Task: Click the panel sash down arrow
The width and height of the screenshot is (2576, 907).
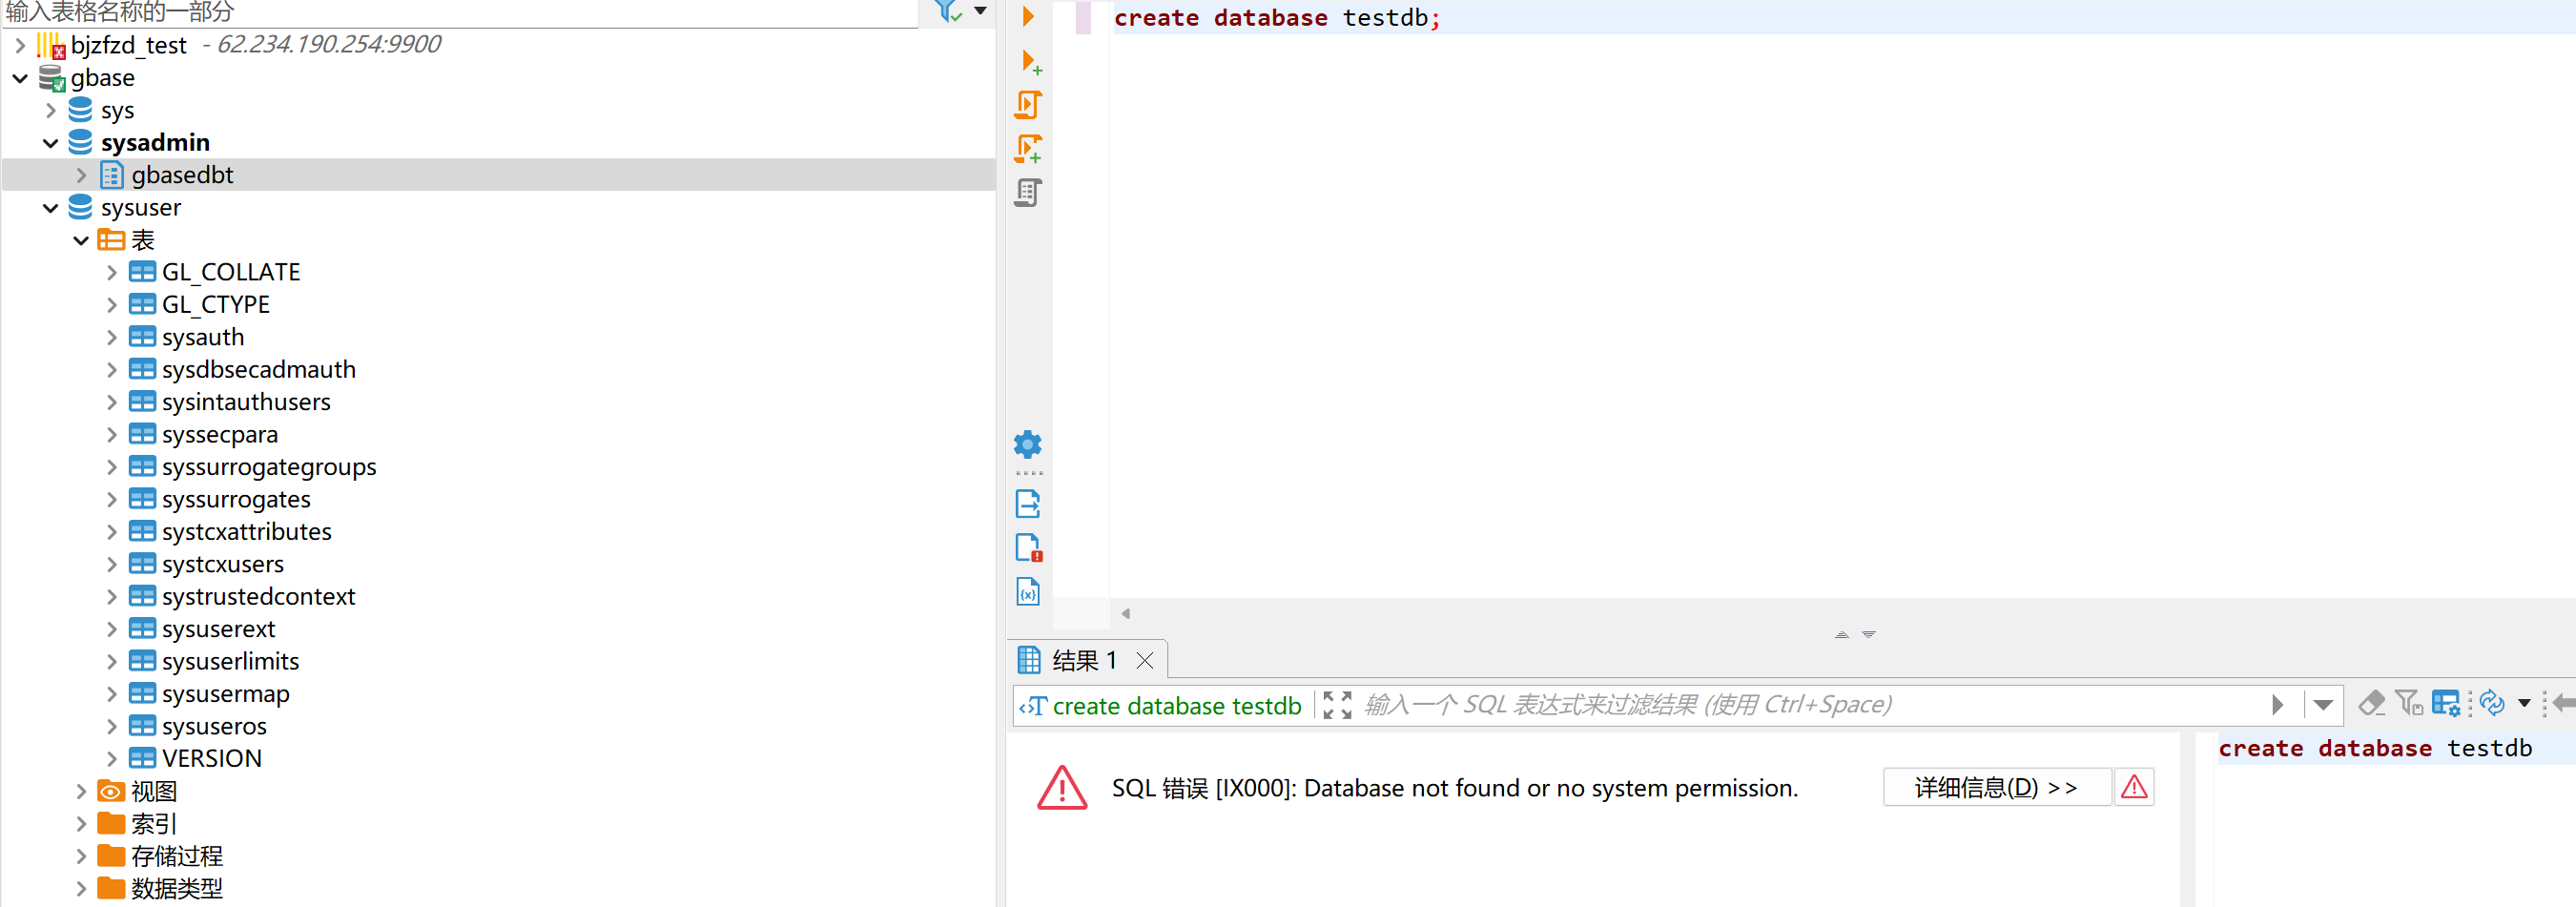Action: tap(1869, 635)
